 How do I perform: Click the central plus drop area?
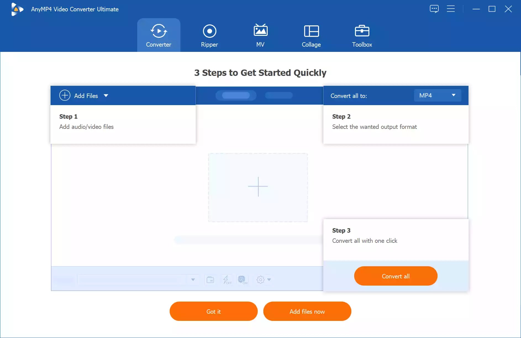[258, 187]
